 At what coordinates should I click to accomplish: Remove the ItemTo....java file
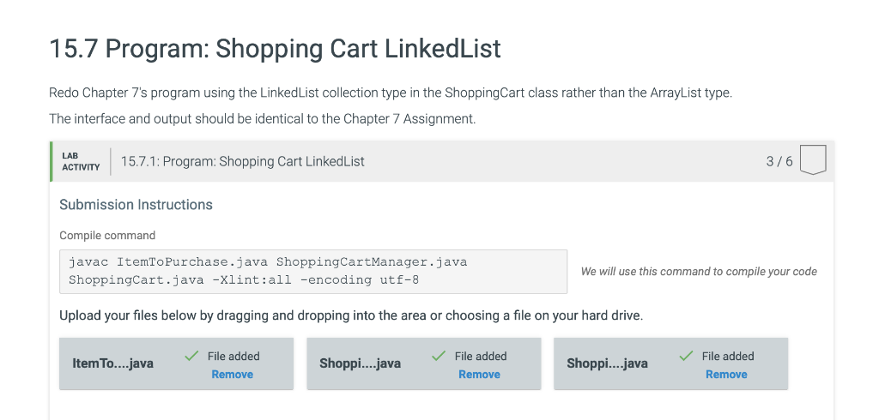click(232, 374)
